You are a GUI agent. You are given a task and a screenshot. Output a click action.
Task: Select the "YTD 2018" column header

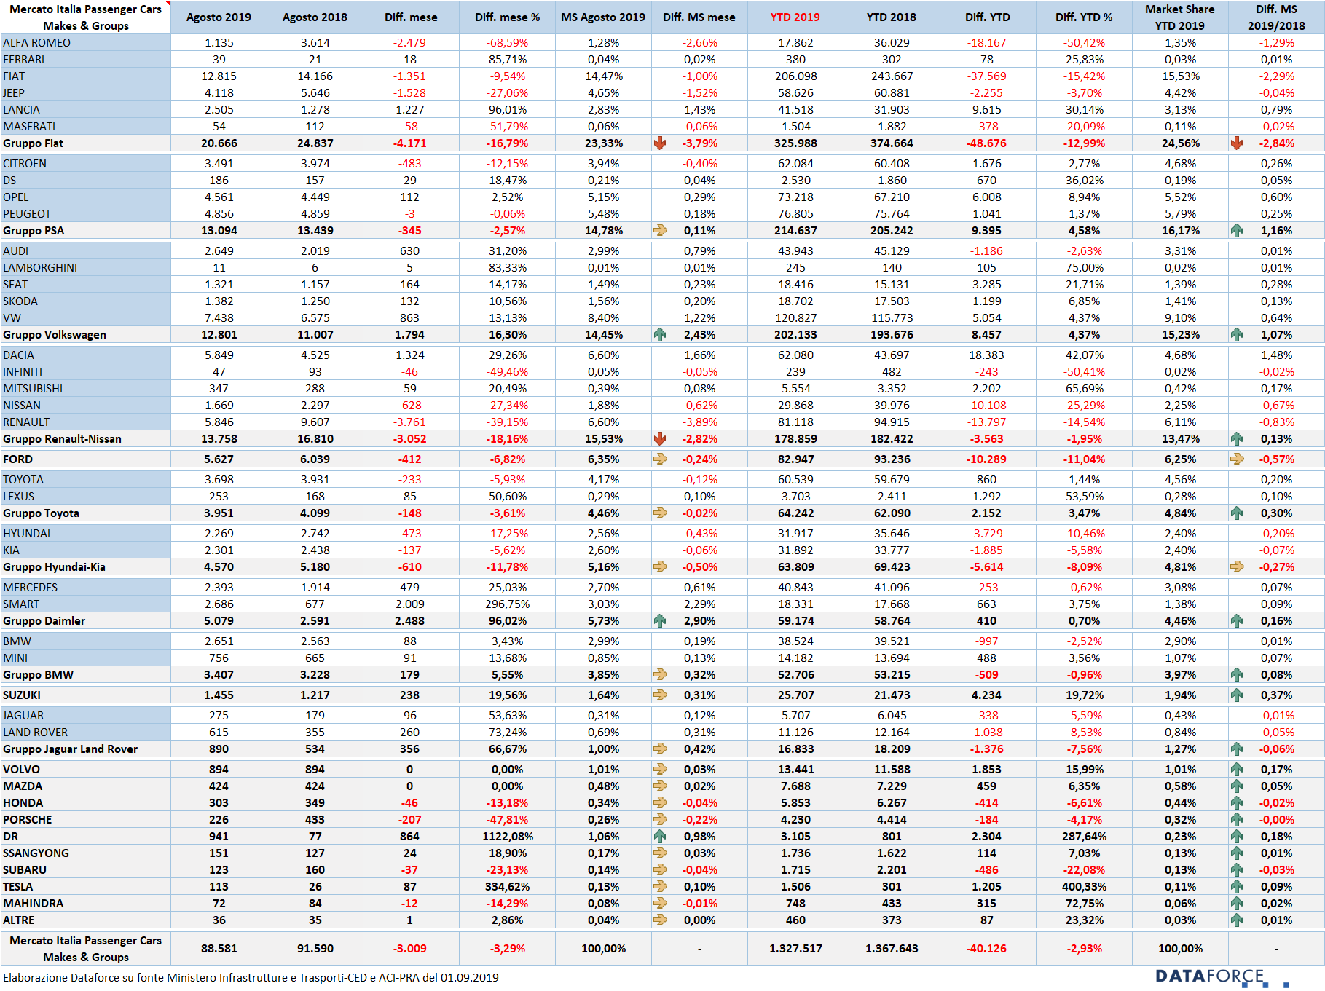pyautogui.click(x=892, y=17)
